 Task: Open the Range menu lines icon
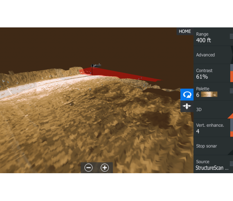point(231,36)
